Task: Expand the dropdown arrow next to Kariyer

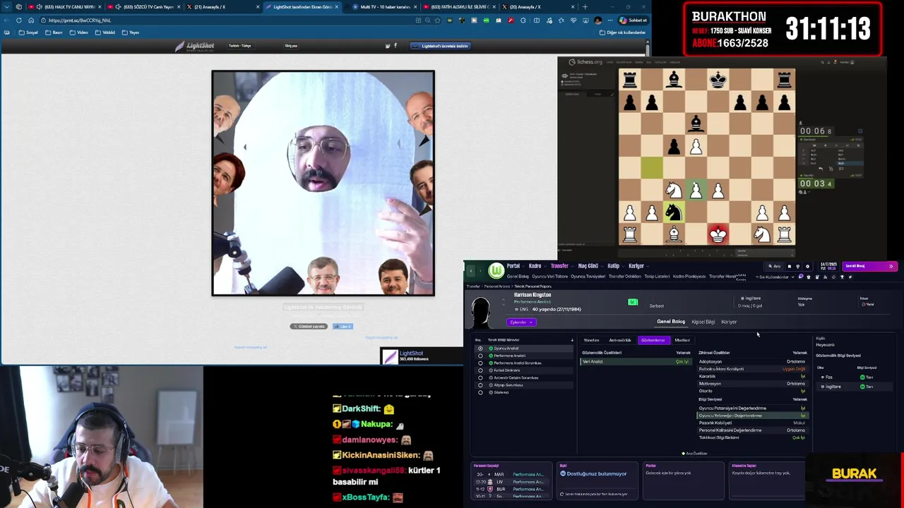Action: tap(648, 267)
